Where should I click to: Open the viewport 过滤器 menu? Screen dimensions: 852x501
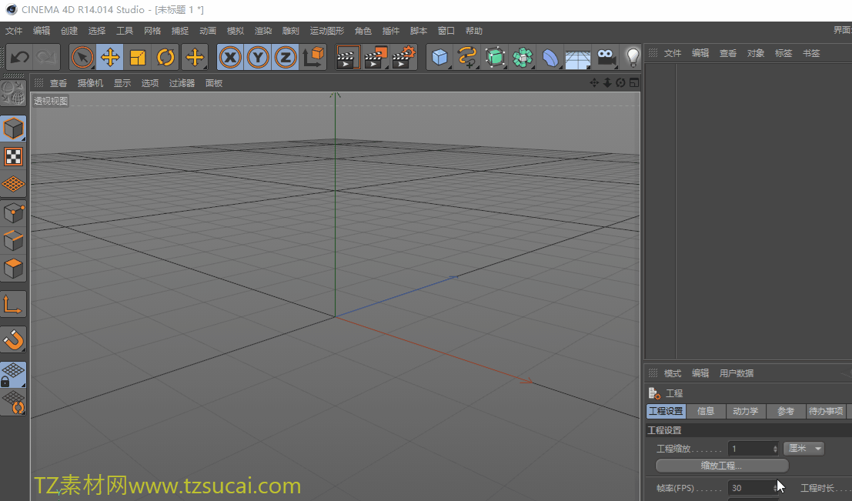(182, 83)
